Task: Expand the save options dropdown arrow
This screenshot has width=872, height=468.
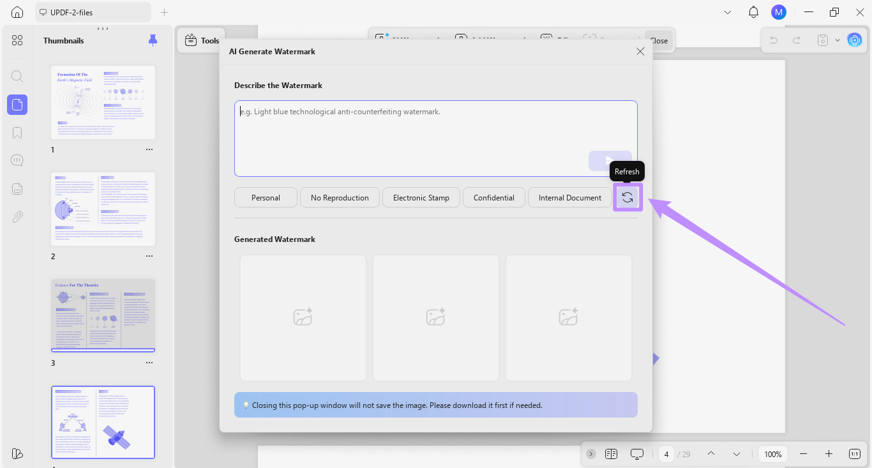Action: click(838, 40)
